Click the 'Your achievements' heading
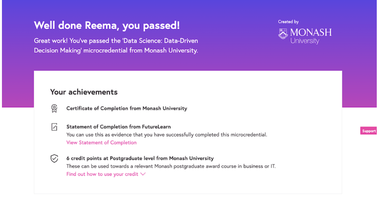Screen dimensions: 380x209 84,92
